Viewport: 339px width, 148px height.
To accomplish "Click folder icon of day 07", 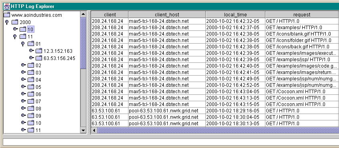I will point(31,101).
